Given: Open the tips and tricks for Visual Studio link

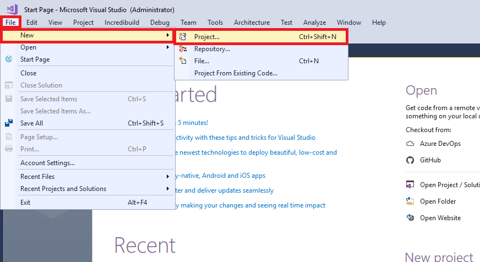Looking at the screenshot, I should click(x=246, y=138).
